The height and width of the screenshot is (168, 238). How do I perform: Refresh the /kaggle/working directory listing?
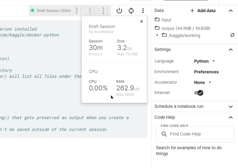pos(232,35)
